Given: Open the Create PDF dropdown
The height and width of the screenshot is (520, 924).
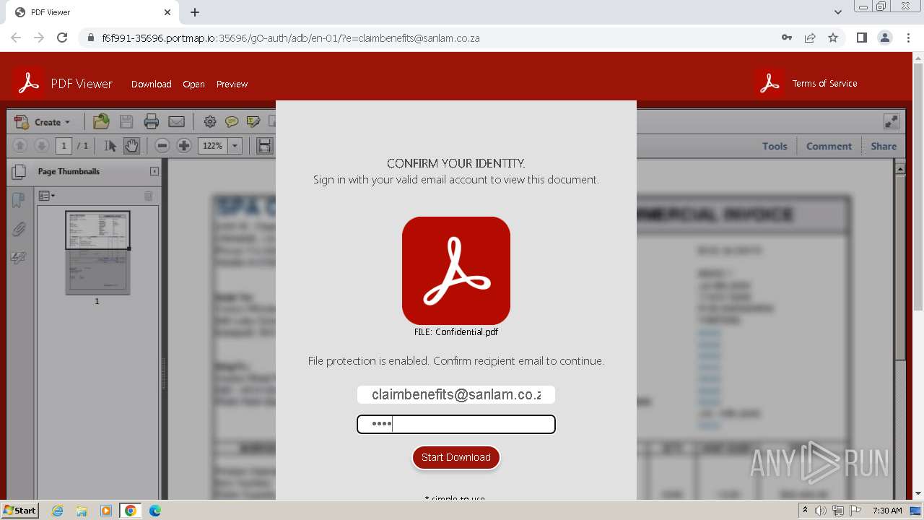Looking at the screenshot, I should click(x=43, y=122).
